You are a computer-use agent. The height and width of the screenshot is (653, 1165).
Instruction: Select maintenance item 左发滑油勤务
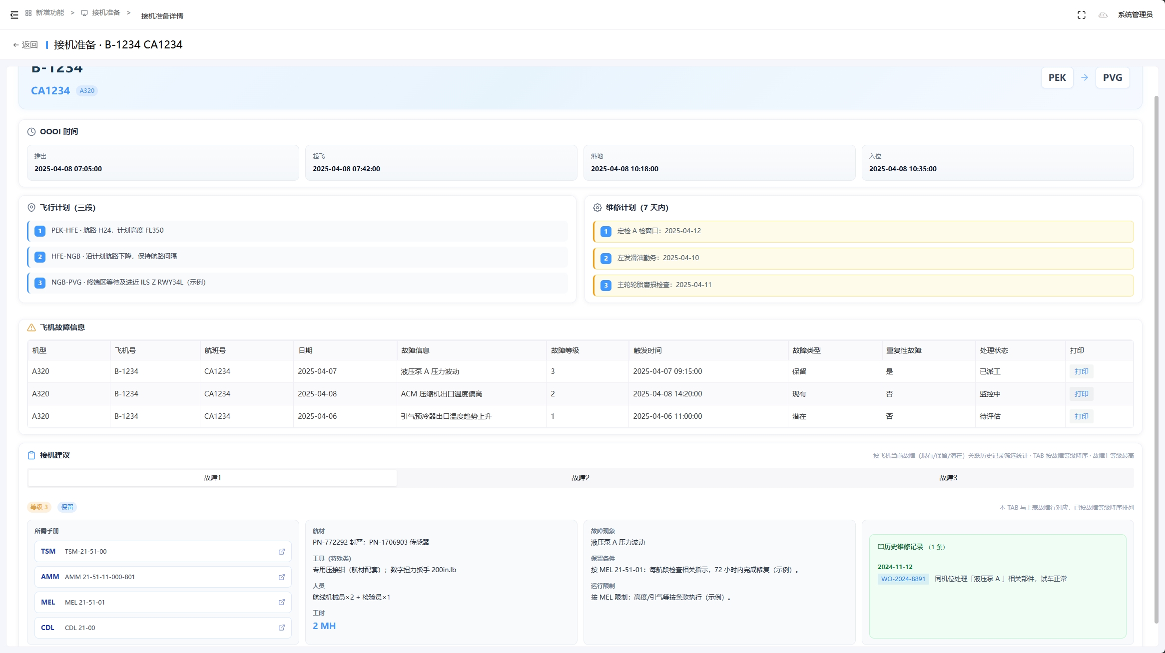pyautogui.click(x=863, y=258)
